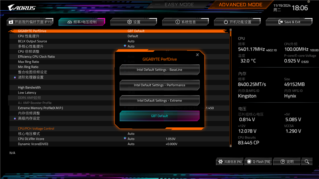Viewport: 319px width, 179px height.
Task: Switch to EASY MODE
Action: point(179,5)
